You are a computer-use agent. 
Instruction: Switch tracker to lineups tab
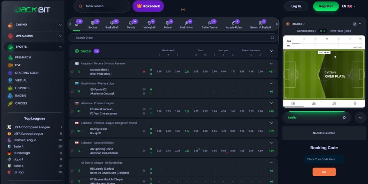(x=334, y=103)
